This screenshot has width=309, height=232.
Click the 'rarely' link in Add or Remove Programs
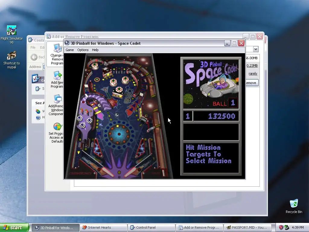(253, 73)
